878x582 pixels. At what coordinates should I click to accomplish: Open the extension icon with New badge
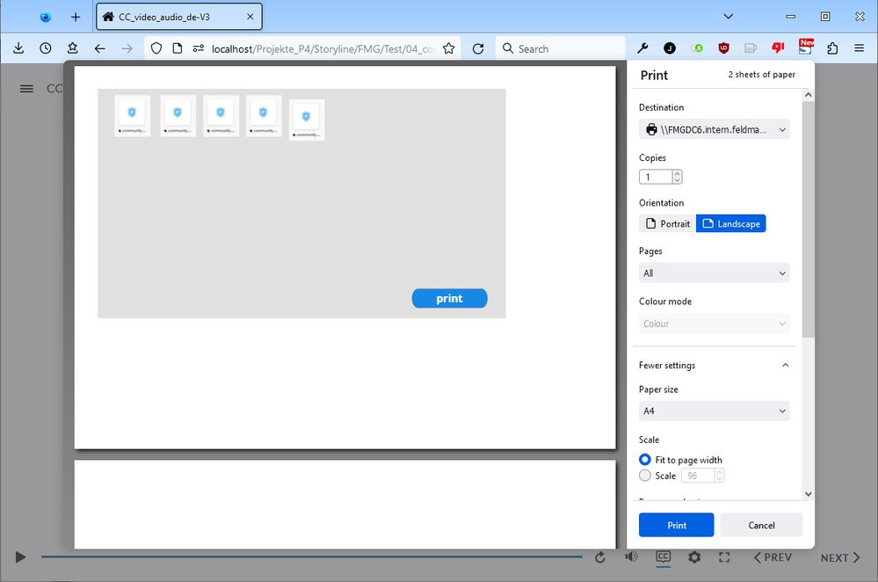coord(806,47)
